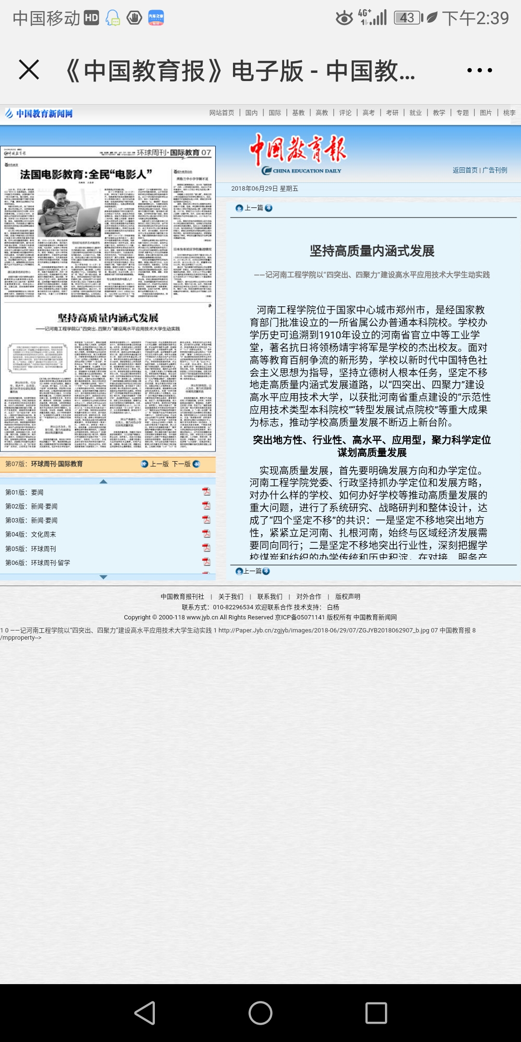Open PDF icon for 第02版 新闻·要闻
Screen dimensions: 521x1042
(206, 506)
